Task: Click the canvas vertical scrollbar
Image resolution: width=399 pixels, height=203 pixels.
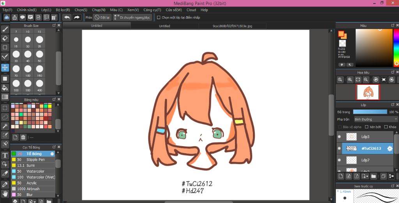Action: click(331, 115)
